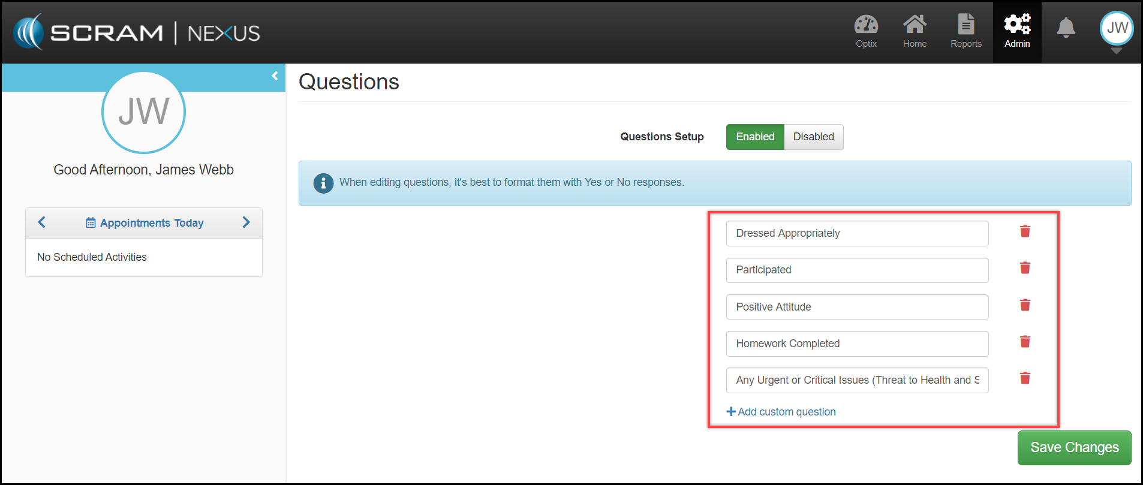
Task: Advance to next day's appointments
Action: (x=246, y=222)
